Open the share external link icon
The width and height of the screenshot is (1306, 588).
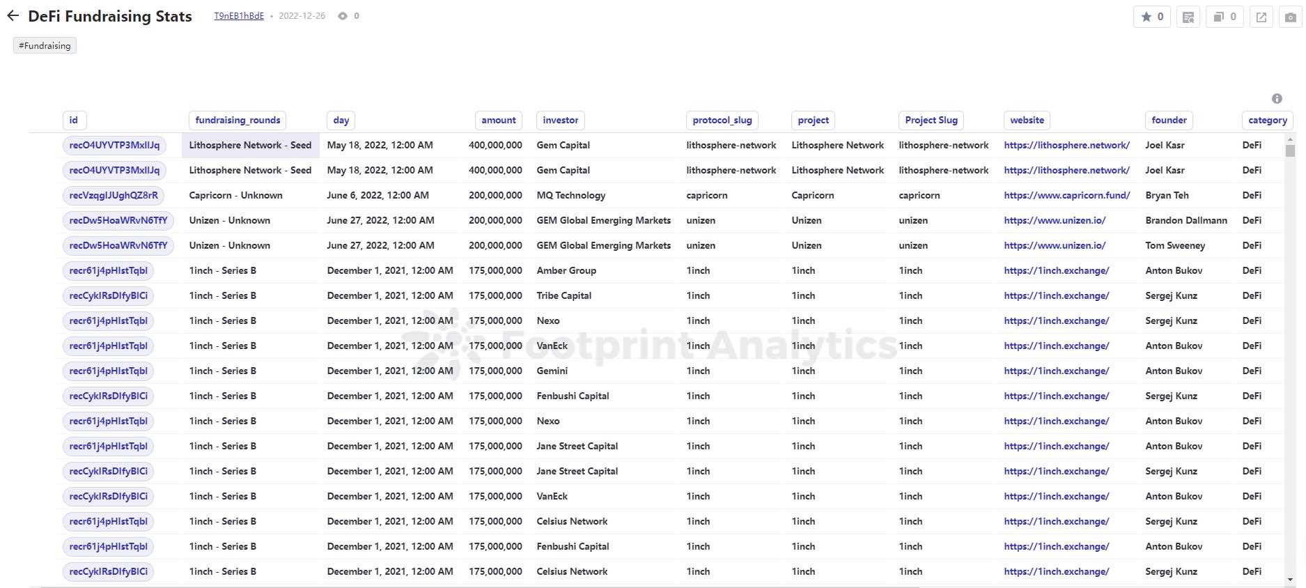point(1261,17)
